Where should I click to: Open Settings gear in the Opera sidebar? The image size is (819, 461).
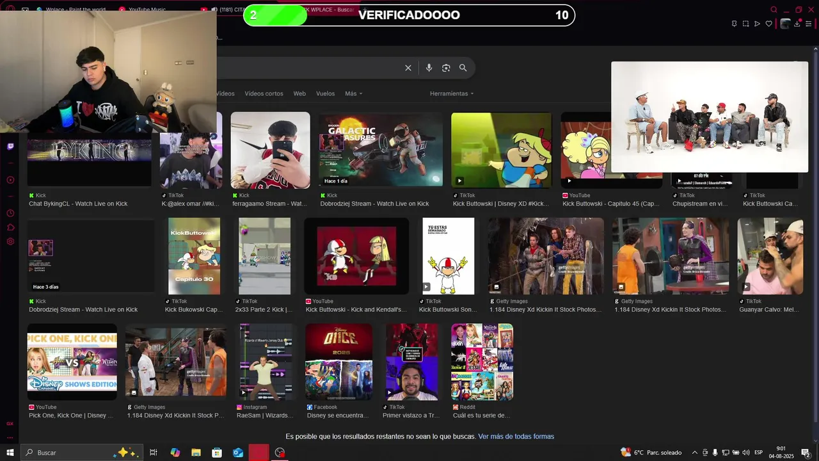pyautogui.click(x=10, y=241)
